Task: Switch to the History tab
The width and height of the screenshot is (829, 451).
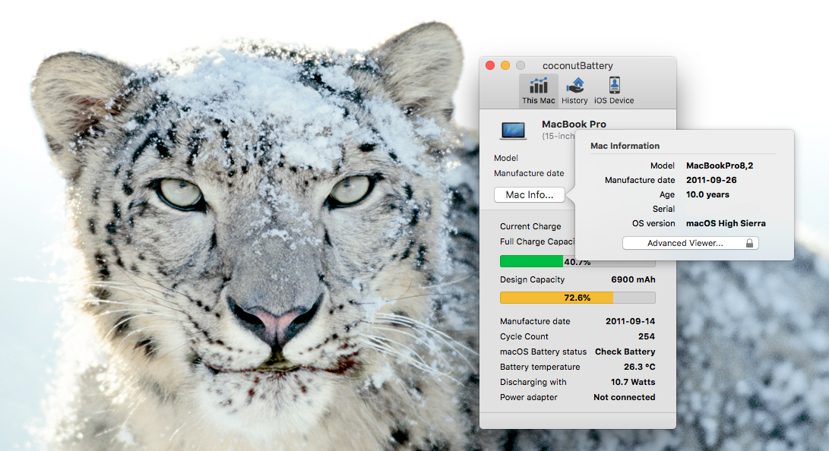Action: (x=574, y=90)
